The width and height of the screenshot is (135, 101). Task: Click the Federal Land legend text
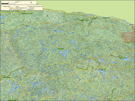coord(32,6)
